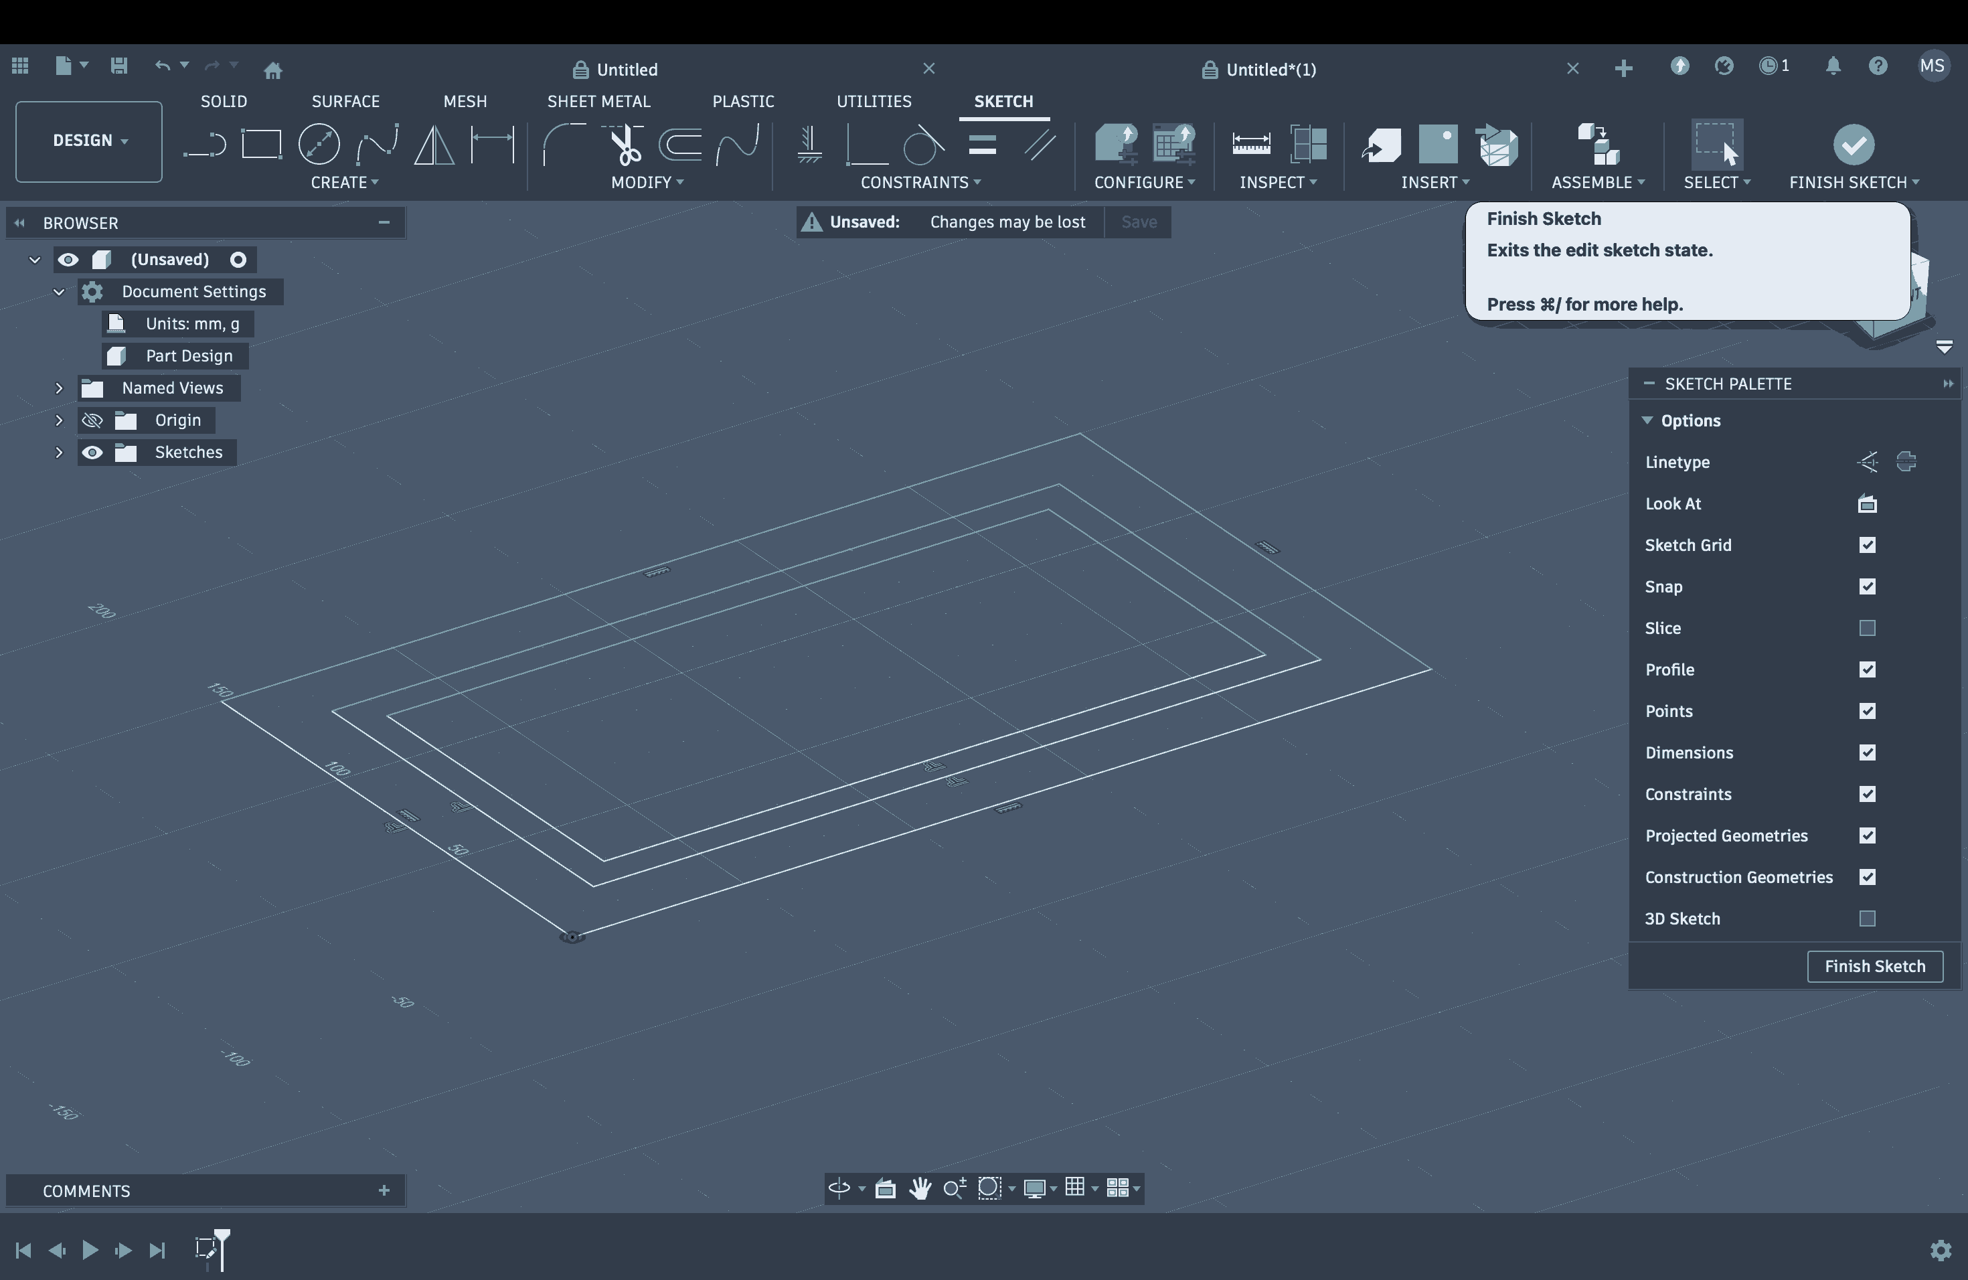Click the Look At icon in palette

pyautogui.click(x=1867, y=503)
